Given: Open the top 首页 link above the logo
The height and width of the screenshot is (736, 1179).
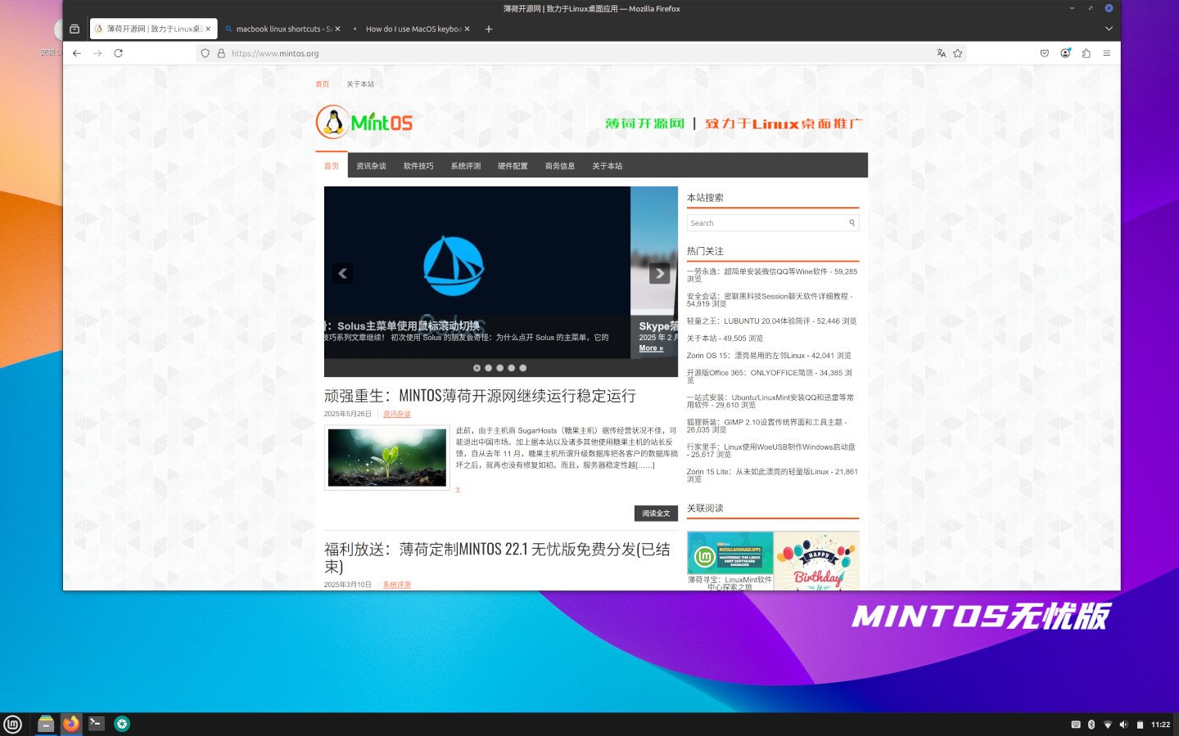Looking at the screenshot, I should point(323,84).
